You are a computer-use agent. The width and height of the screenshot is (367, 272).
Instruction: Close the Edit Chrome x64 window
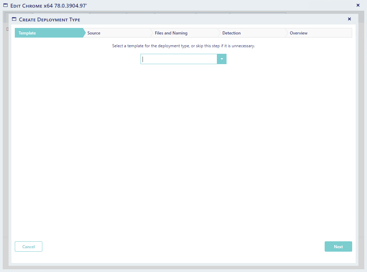point(358,6)
